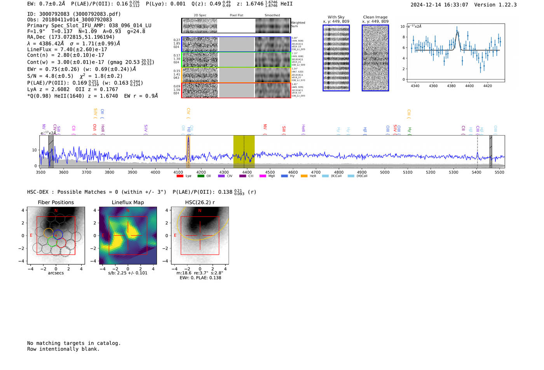Click the 2024-12-14 16:33:07 timestamp
544x370 pixels.
click(x=439, y=5)
